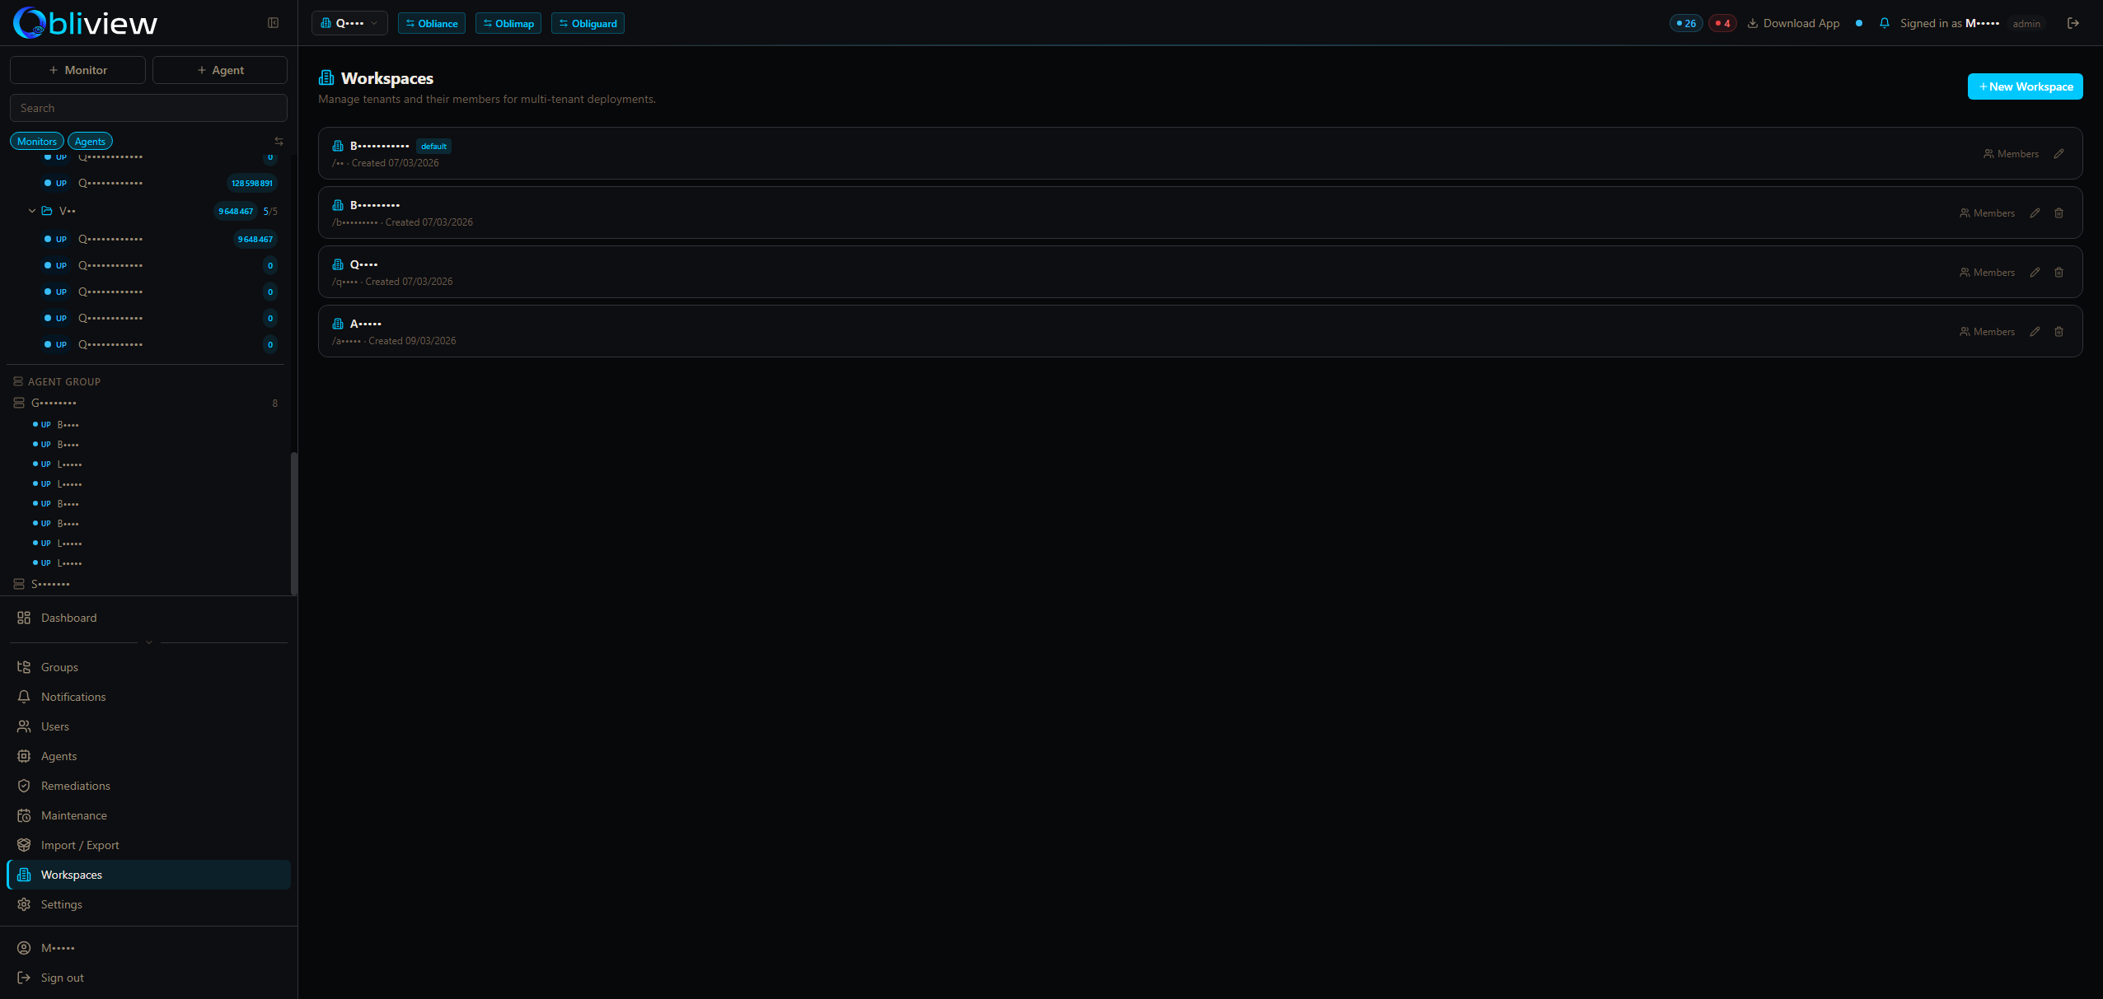Collapse the V•• monitor folder
The image size is (2103, 999).
point(32,211)
